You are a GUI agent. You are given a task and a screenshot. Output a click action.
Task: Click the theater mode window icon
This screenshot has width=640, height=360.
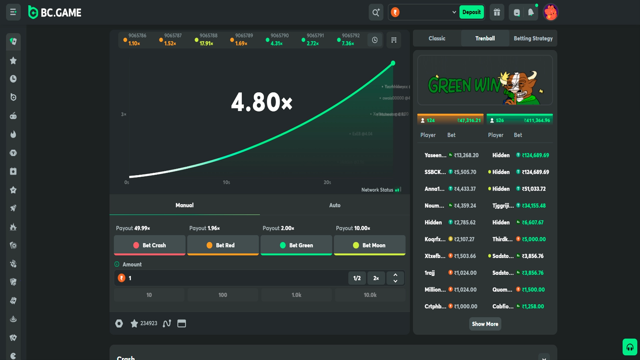(182, 323)
